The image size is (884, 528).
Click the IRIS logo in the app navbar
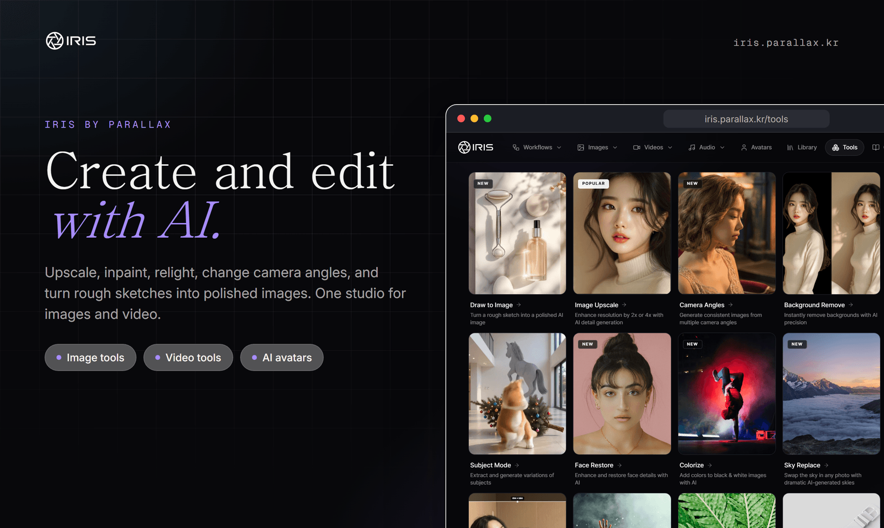tap(476, 147)
